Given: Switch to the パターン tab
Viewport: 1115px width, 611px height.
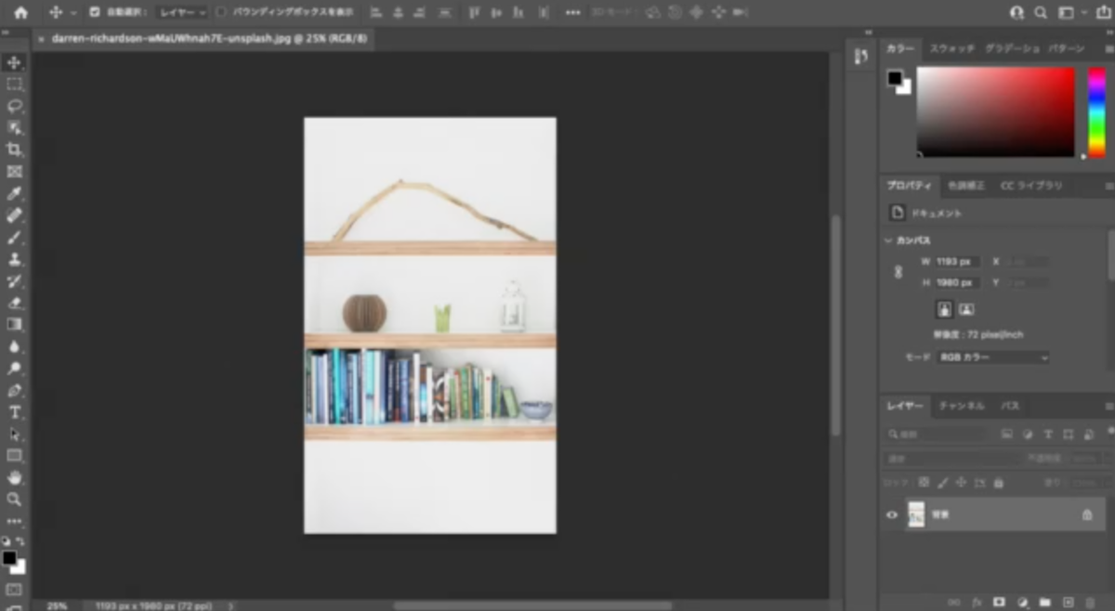Looking at the screenshot, I should pyautogui.click(x=1066, y=48).
